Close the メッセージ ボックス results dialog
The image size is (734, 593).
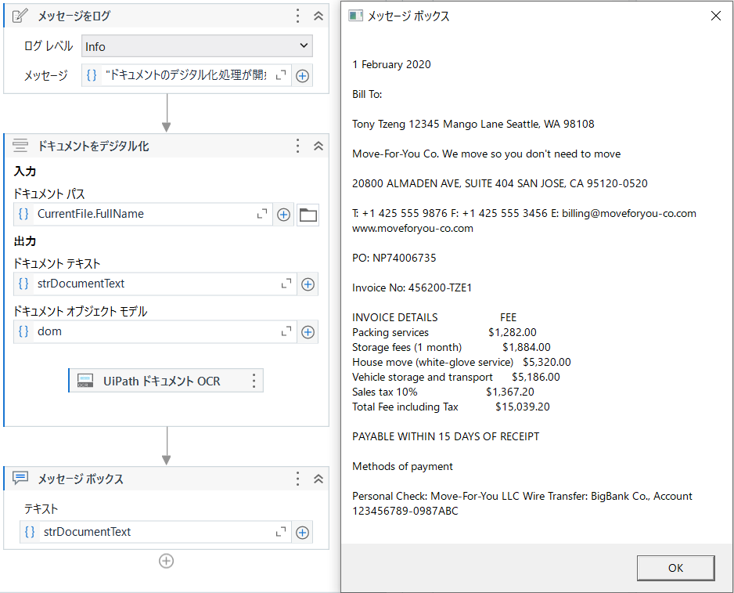716,15
